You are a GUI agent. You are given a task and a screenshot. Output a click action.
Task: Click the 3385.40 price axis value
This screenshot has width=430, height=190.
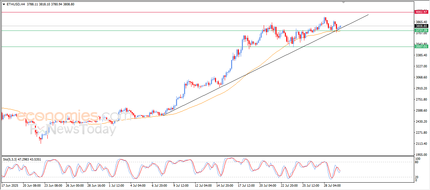(x=421, y=55)
